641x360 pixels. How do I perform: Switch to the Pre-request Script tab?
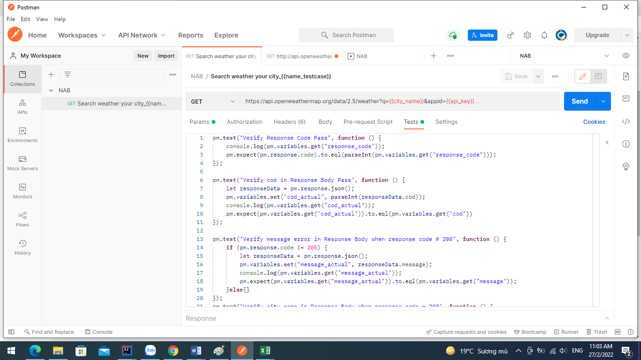point(368,122)
